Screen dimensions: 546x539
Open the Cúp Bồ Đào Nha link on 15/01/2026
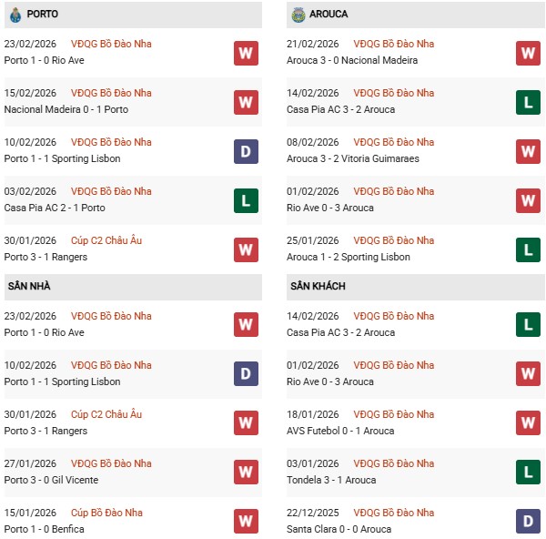coord(109,513)
